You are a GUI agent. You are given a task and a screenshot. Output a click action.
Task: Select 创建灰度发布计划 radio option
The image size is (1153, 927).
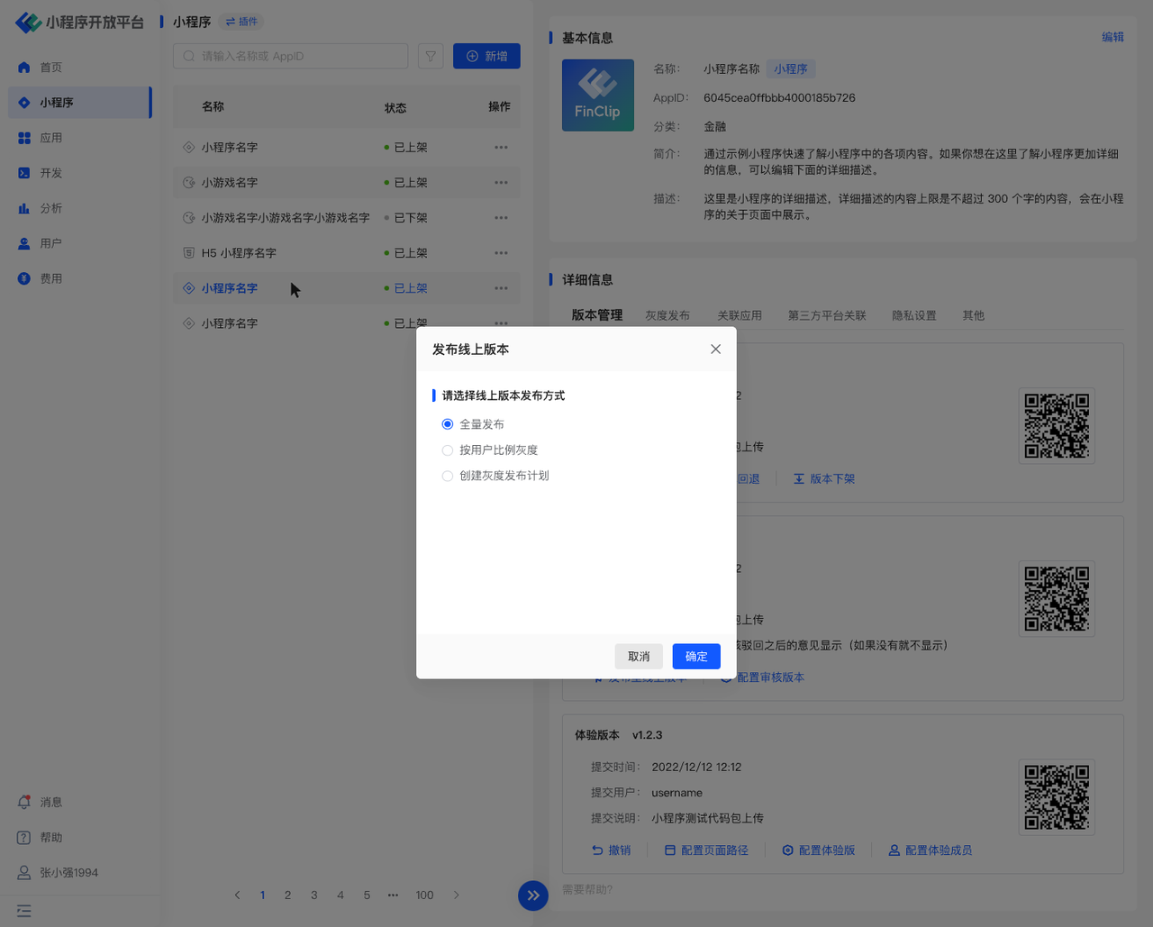[x=448, y=476]
